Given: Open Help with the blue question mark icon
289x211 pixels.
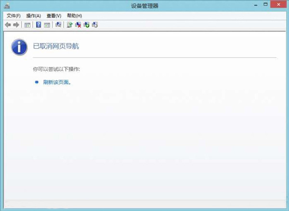Looking at the screenshot, I should pos(39,25).
